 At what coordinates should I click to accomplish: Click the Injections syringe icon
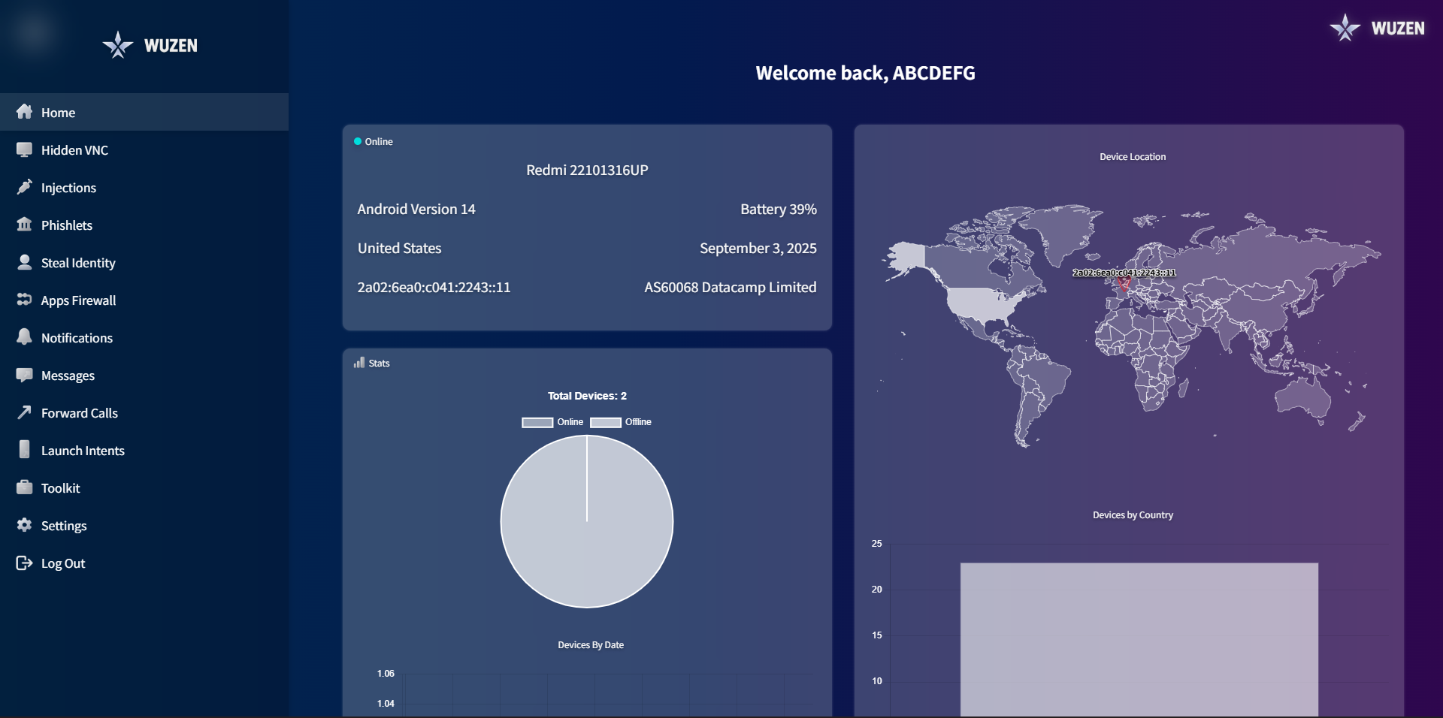coord(25,187)
